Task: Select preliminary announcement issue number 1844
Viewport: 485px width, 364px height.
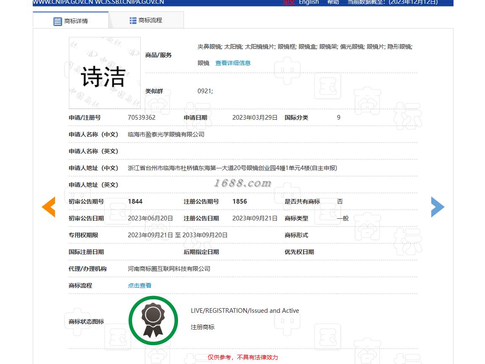Action: [x=135, y=202]
